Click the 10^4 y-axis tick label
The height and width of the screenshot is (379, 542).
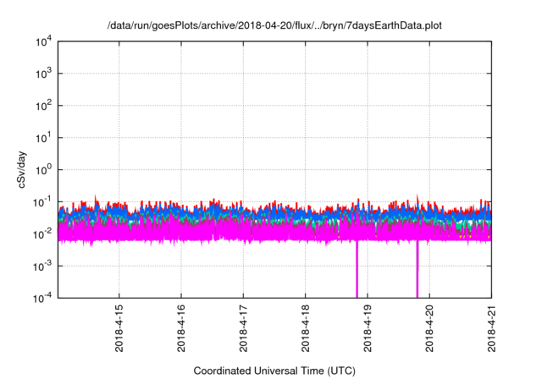pos(43,41)
